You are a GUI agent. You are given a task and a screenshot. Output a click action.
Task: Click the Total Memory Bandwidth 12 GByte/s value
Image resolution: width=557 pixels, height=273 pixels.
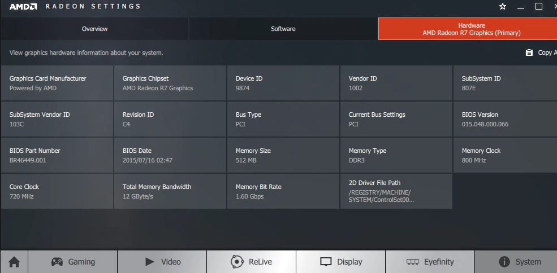(137, 196)
